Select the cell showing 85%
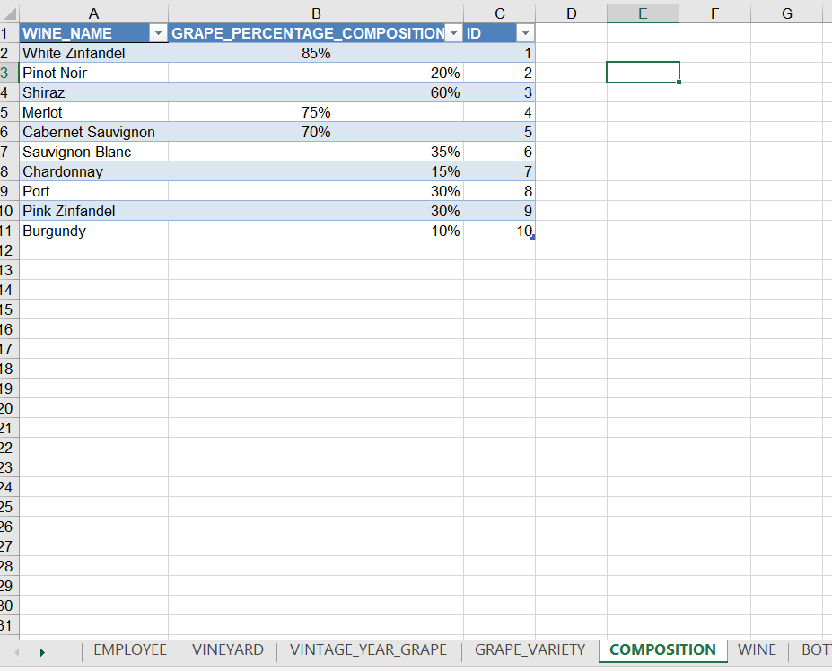The image size is (832, 671). tap(316, 52)
